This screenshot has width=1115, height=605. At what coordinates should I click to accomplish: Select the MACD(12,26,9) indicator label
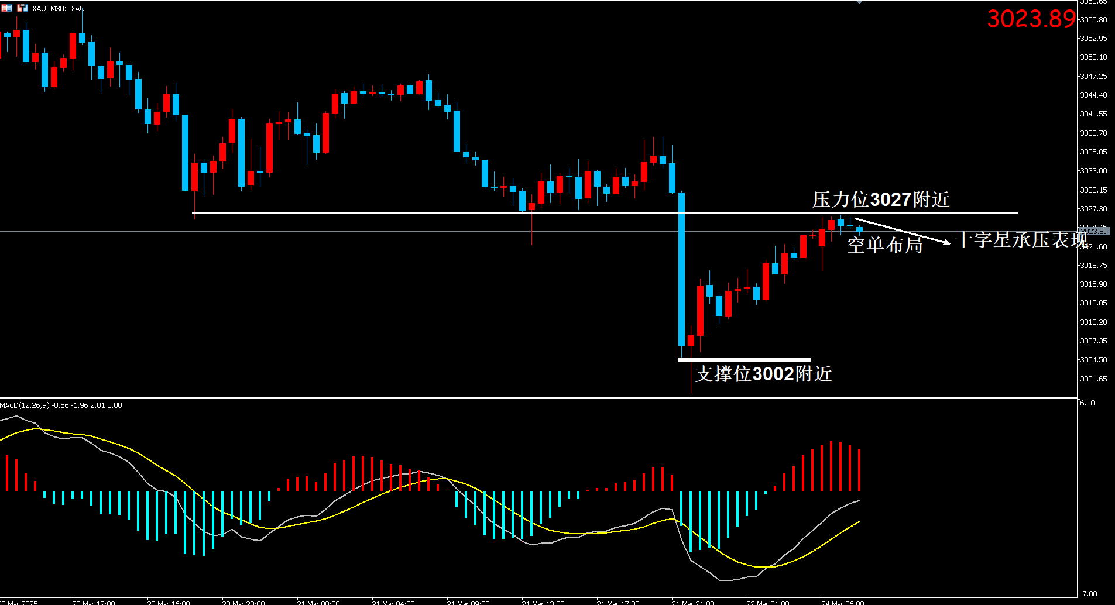[x=61, y=405]
